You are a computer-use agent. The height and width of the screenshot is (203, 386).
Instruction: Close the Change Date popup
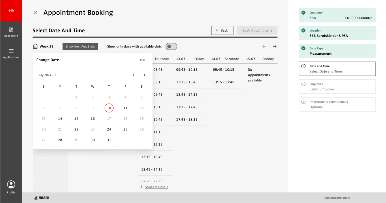click(142, 60)
